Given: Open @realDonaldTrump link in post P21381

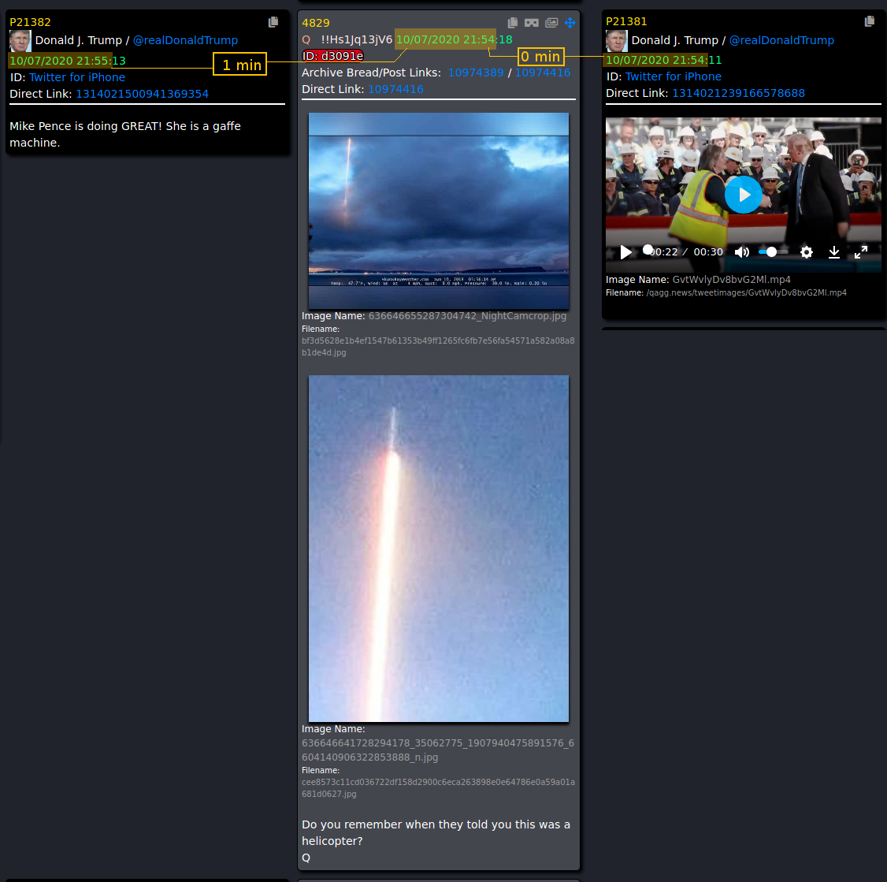Looking at the screenshot, I should [781, 40].
